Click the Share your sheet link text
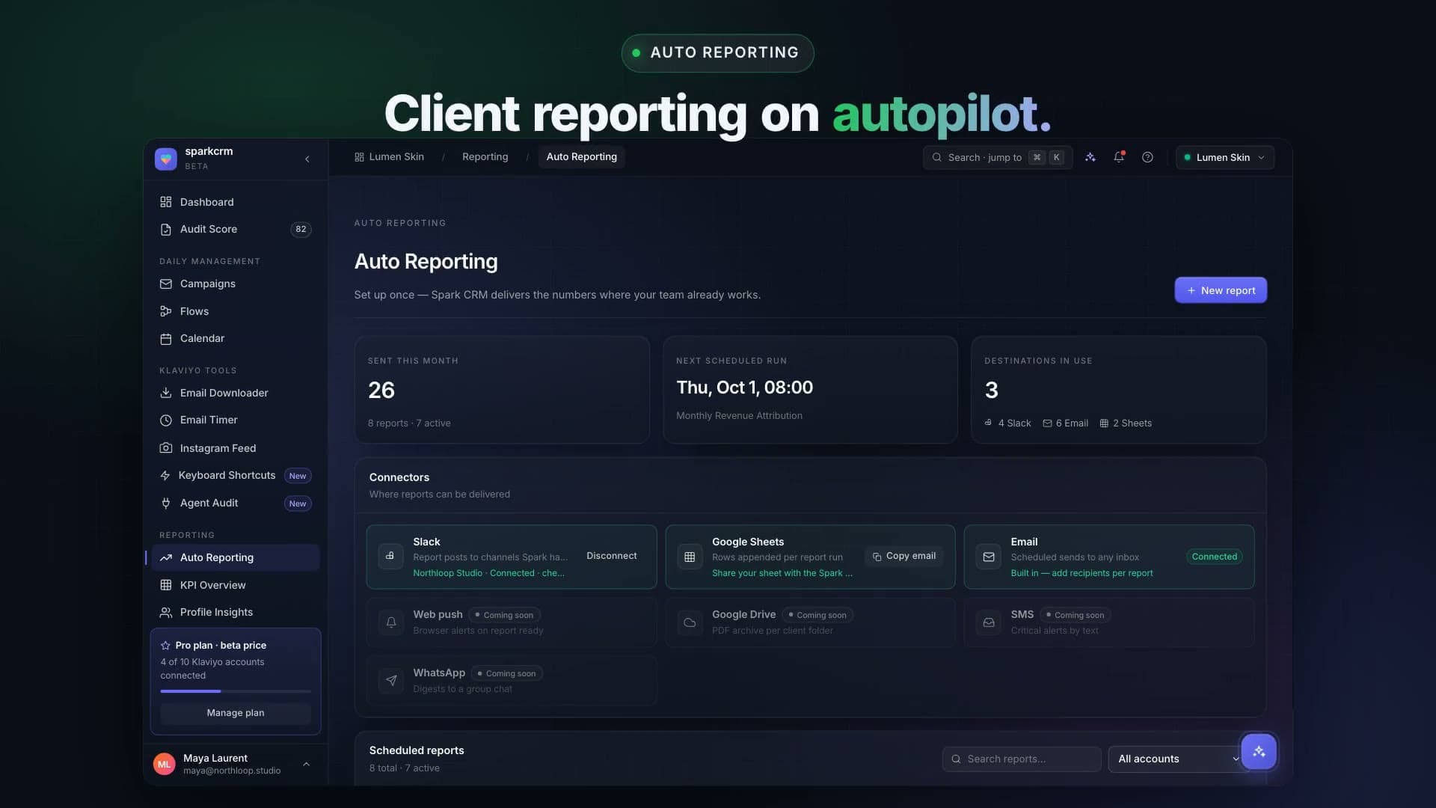The width and height of the screenshot is (1436, 808). coord(782,573)
